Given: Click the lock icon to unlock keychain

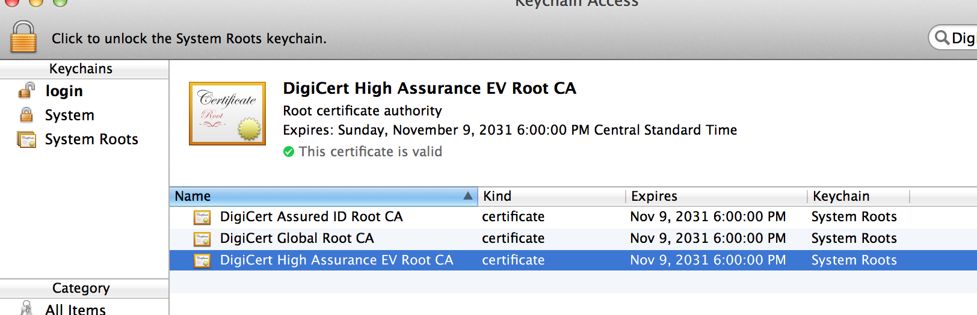Looking at the screenshot, I should coord(23,37).
